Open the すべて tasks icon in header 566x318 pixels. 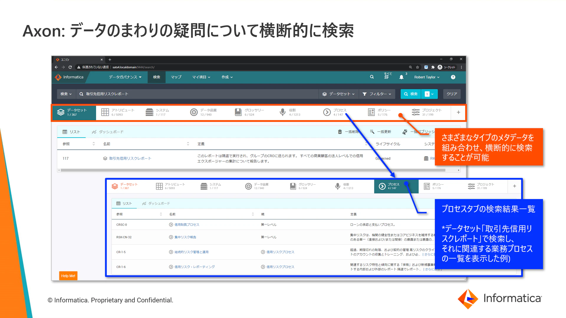coord(388,76)
